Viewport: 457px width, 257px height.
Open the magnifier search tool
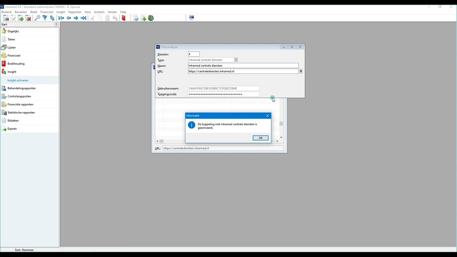[x=37, y=18]
